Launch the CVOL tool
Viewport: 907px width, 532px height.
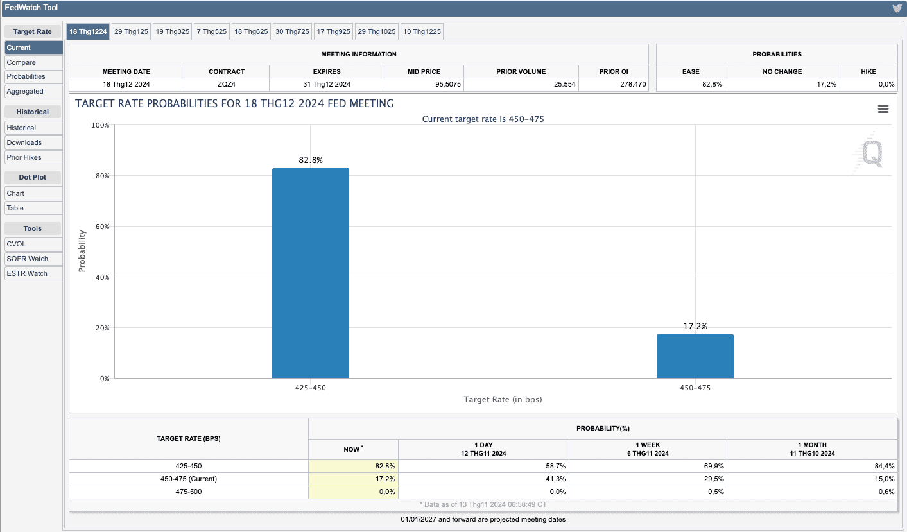click(33, 244)
